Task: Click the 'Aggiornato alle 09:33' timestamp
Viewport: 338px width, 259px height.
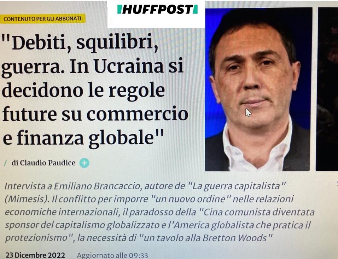Action: coord(112,255)
